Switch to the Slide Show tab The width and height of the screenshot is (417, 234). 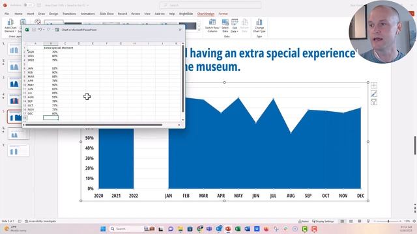click(107, 14)
